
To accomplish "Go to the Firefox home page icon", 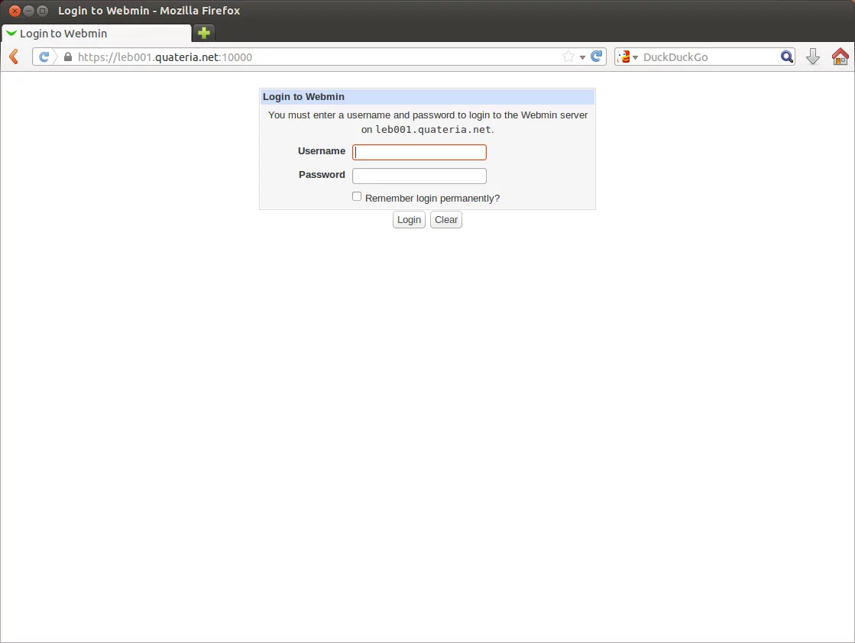I will (x=840, y=57).
